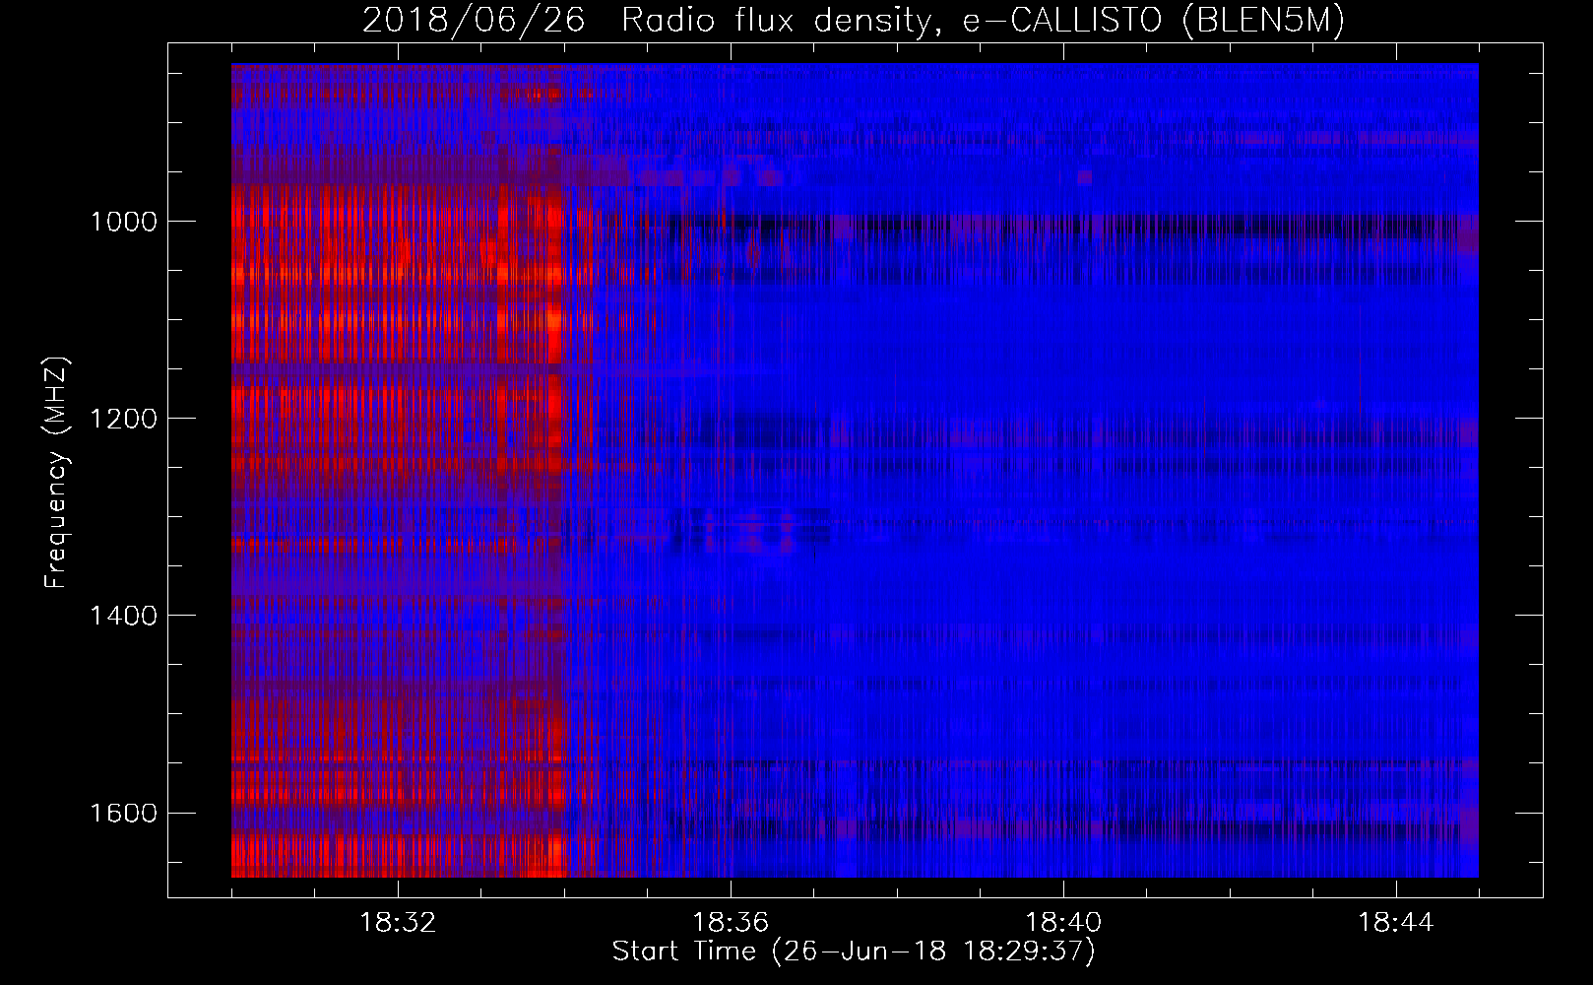Click the 'Start Time (26-Jun-18 18:29:37)' axis title
Viewport: 1593px width, 985px height.
pos(854,952)
